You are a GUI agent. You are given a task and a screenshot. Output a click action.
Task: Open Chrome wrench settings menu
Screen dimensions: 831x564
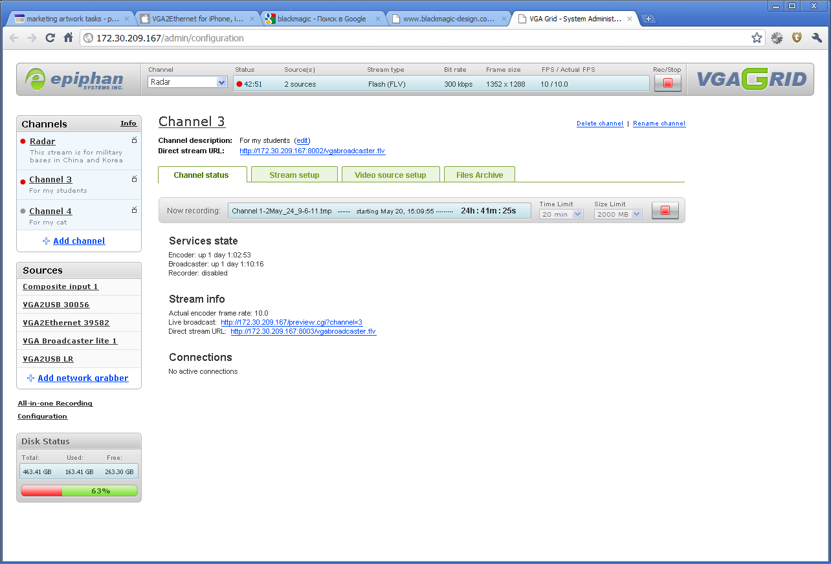(816, 38)
